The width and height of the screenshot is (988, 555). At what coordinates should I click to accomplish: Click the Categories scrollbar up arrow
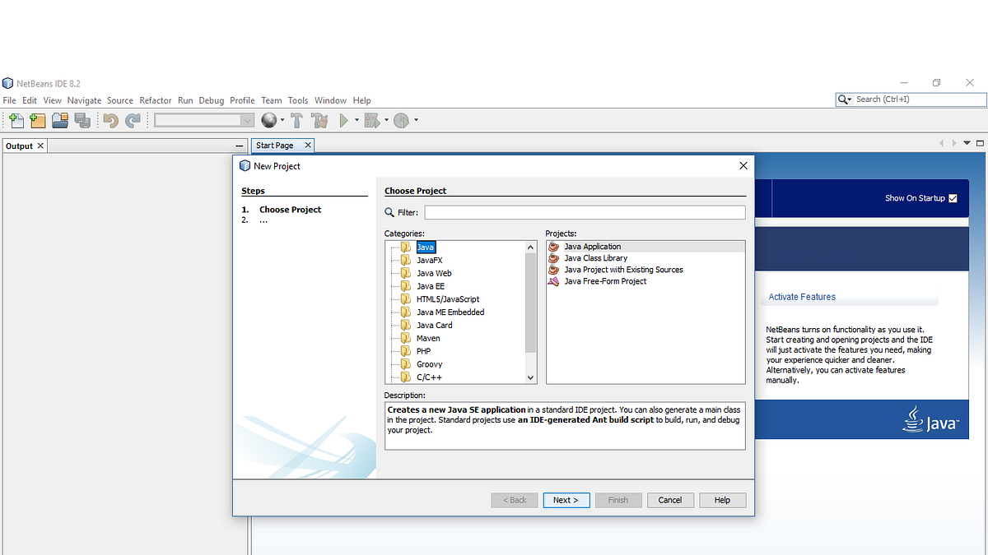pyautogui.click(x=530, y=247)
